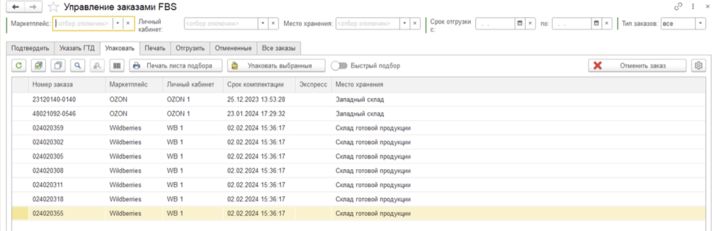This screenshot has width=712, height=231.
Task: Click the magnifier search icon
Action: [x=77, y=66]
